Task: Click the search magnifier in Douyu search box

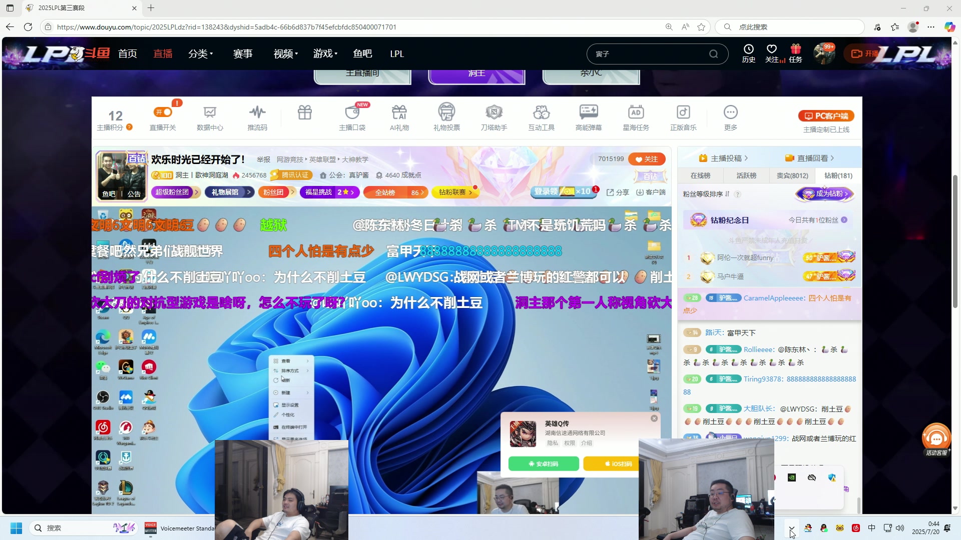Action: tap(713, 54)
